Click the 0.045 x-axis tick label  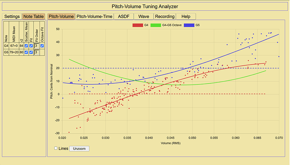pyautogui.click(x=171, y=138)
